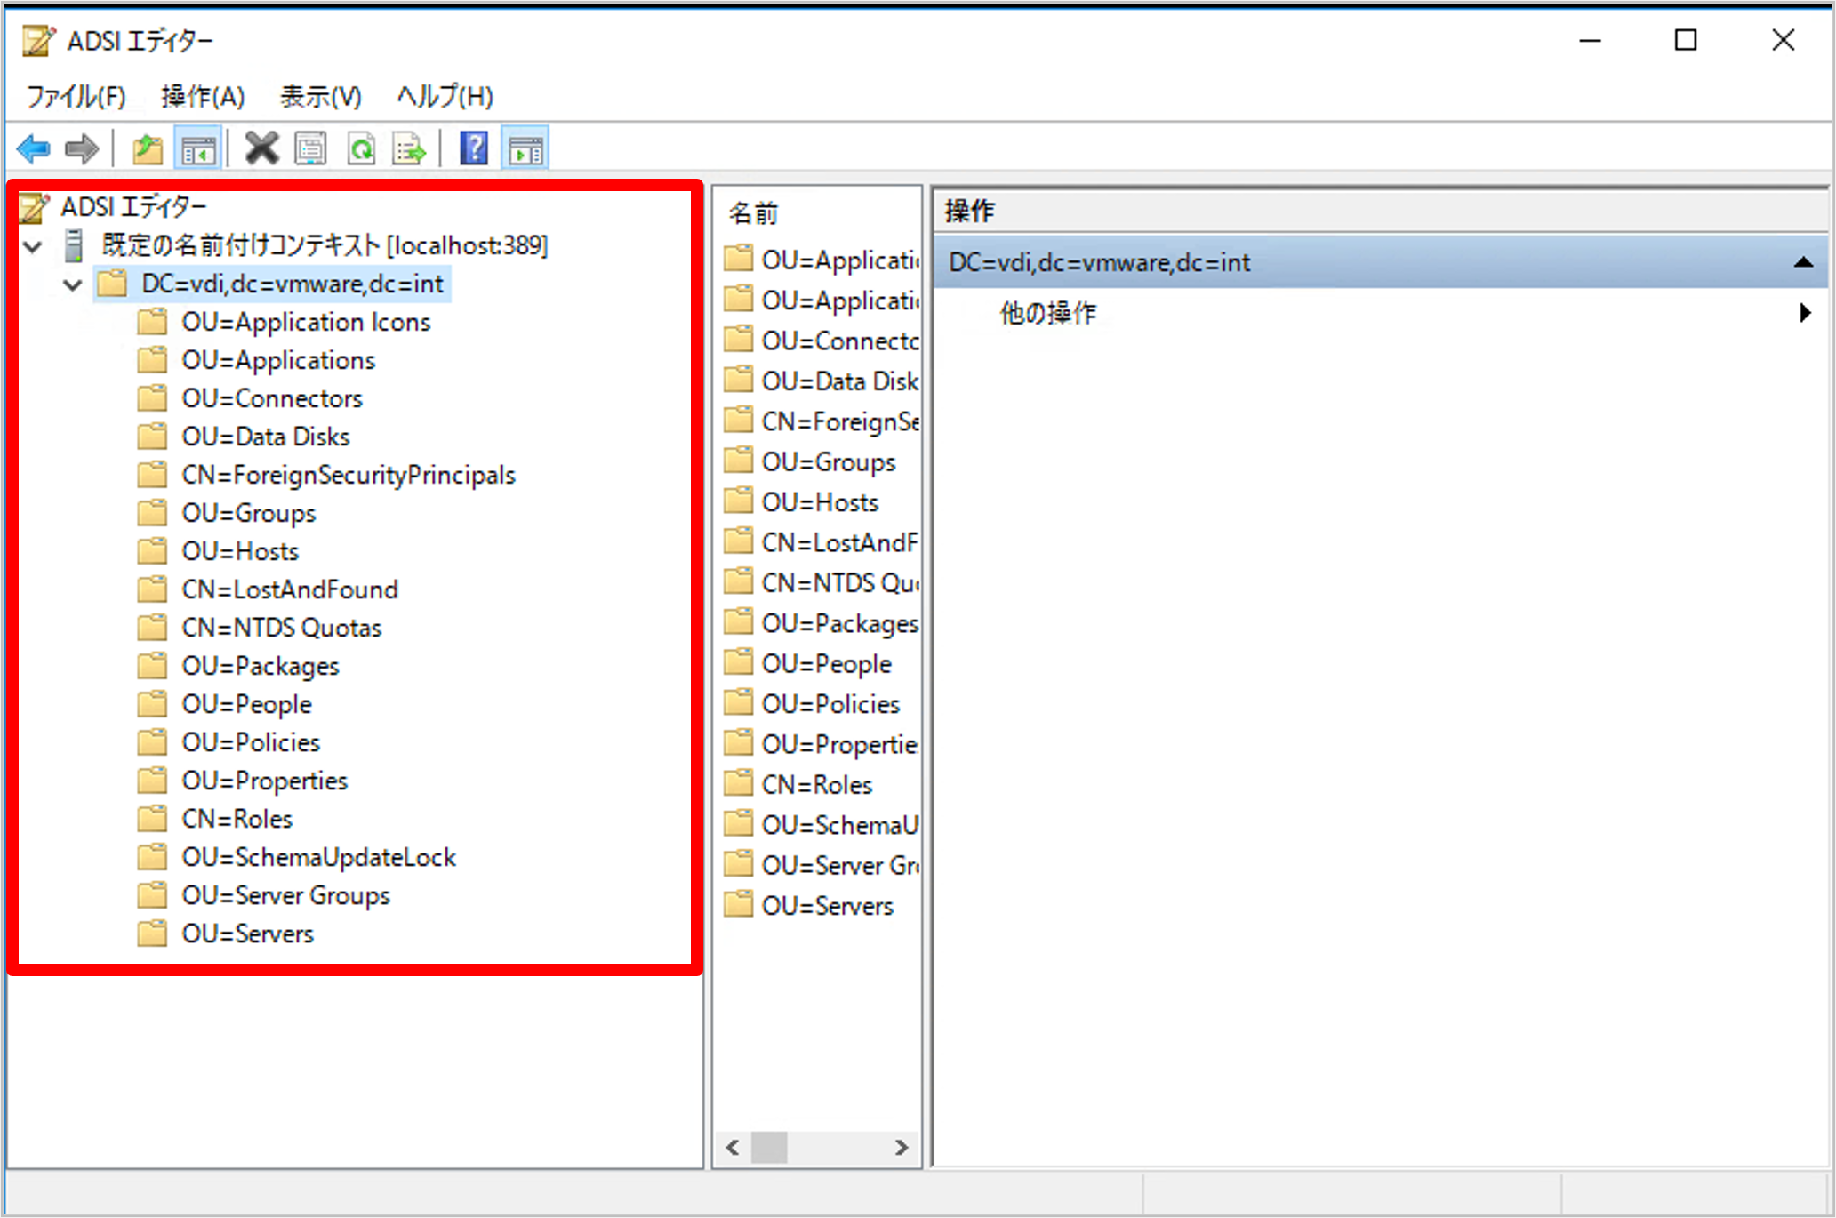1836x1218 pixels.
Task: Select OU=Policies in the list pane
Action: pos(830,704)
